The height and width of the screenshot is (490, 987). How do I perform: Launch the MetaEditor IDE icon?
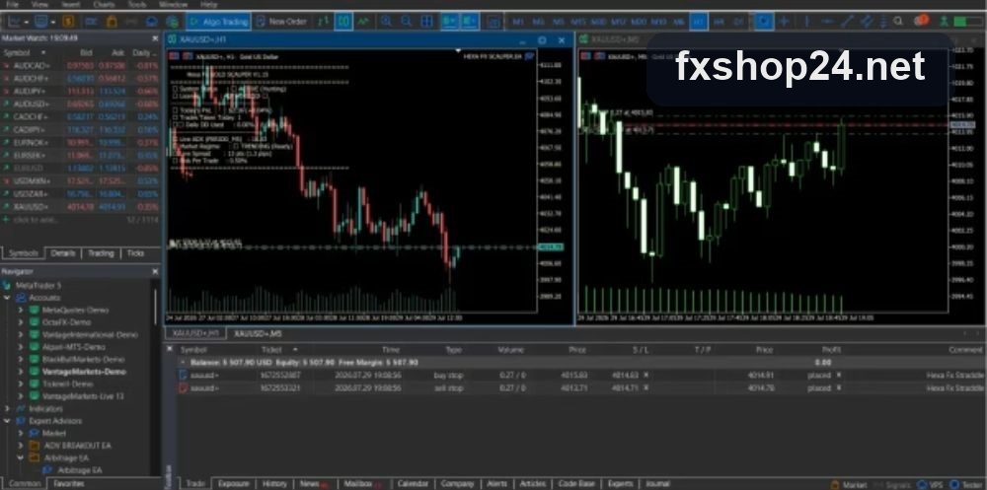pyautogui.click(x=91, y=22)
